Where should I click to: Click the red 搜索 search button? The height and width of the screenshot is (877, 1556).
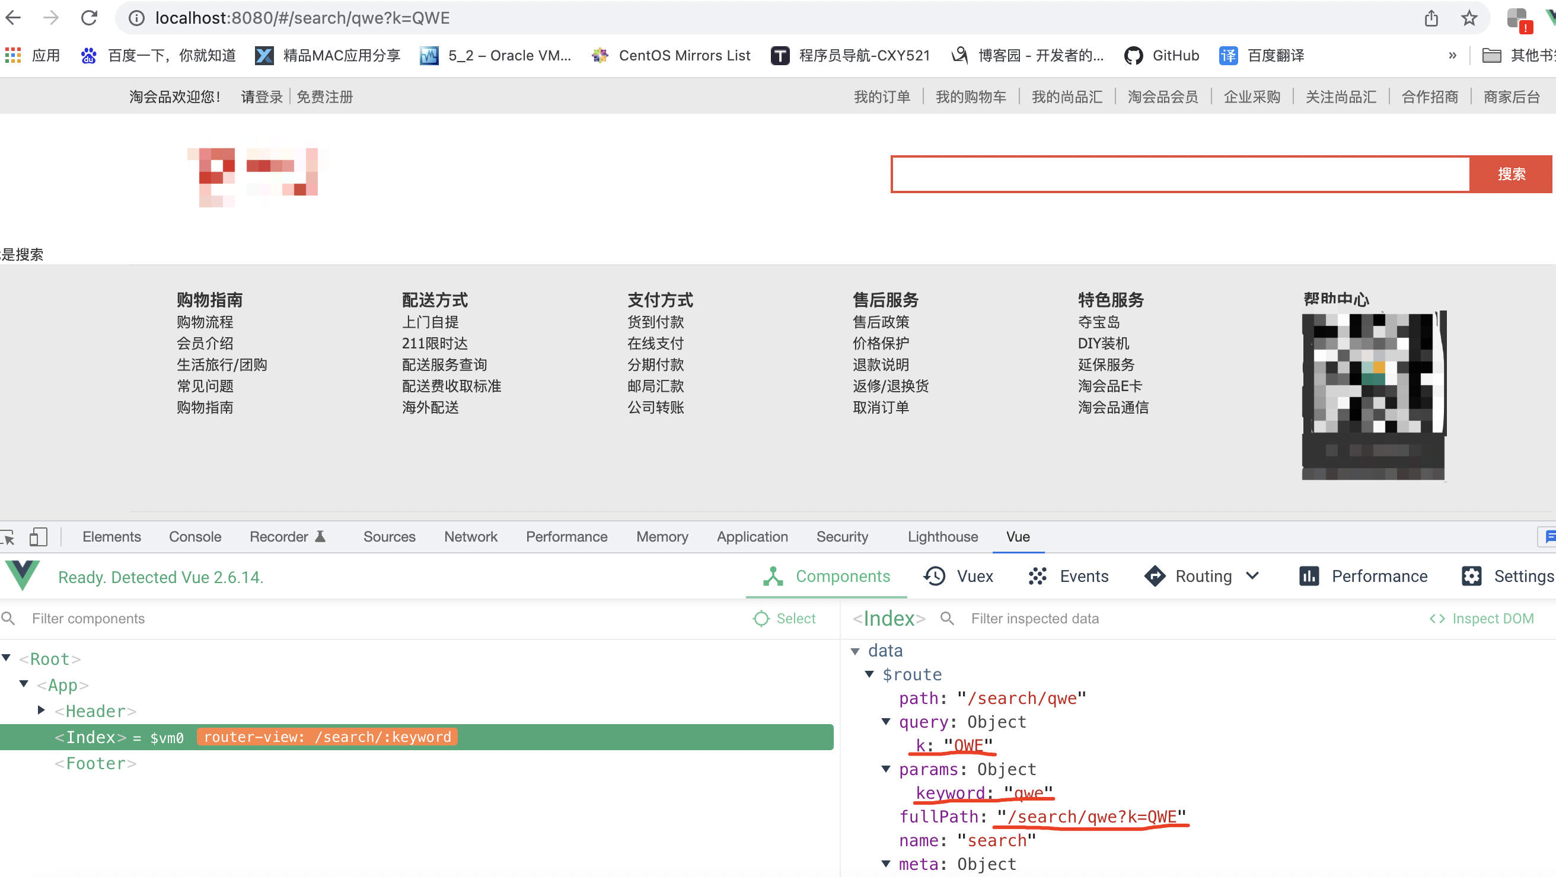[x=1511, y=174]
